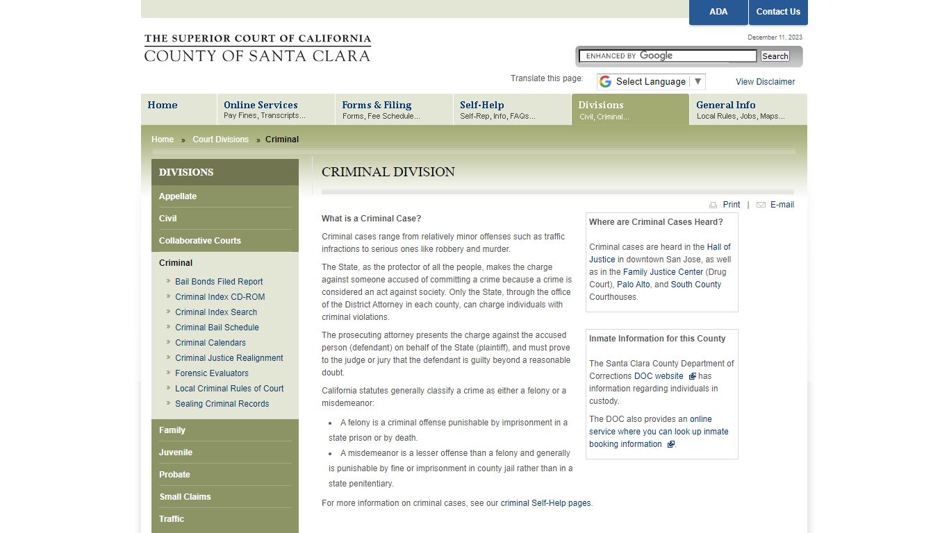The width and height of the screenshot is (949, 533).
Task: Select Appellate in Divisions sidebar
Action: 225,196
